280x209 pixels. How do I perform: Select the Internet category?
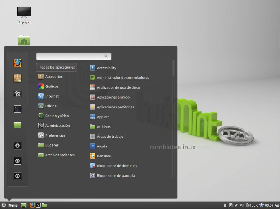(52, 96)
